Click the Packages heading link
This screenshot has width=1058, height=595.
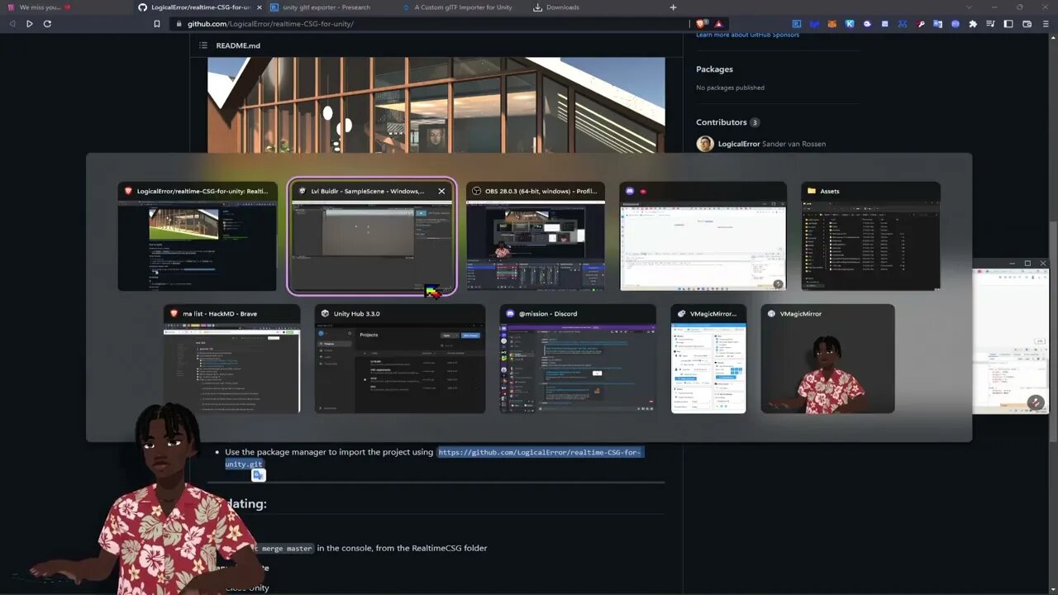714,69
